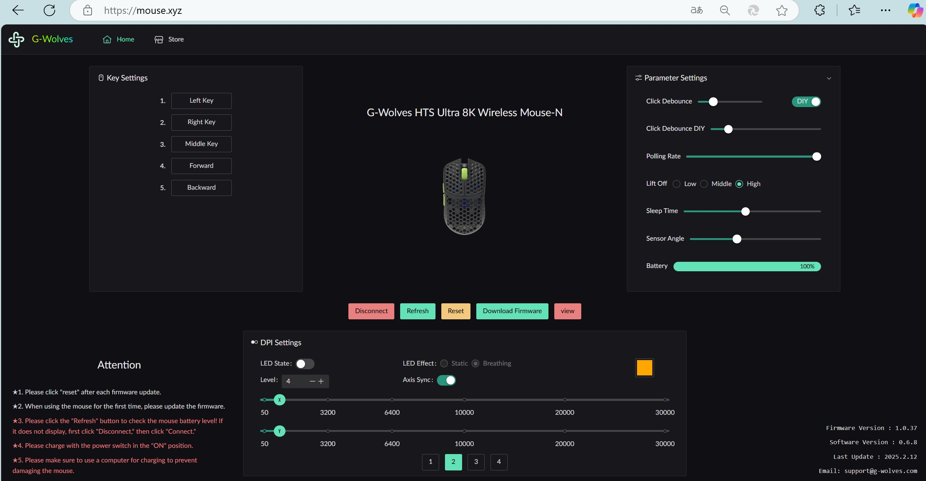Toggle the LED State switch
Viewport: 926px width, 481px height.
pos(305,364)
